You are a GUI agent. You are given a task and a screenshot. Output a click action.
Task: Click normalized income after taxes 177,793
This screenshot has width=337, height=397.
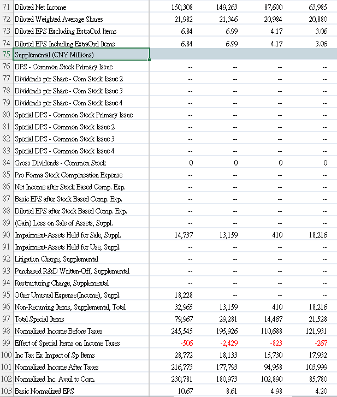[x=227, y=367]
